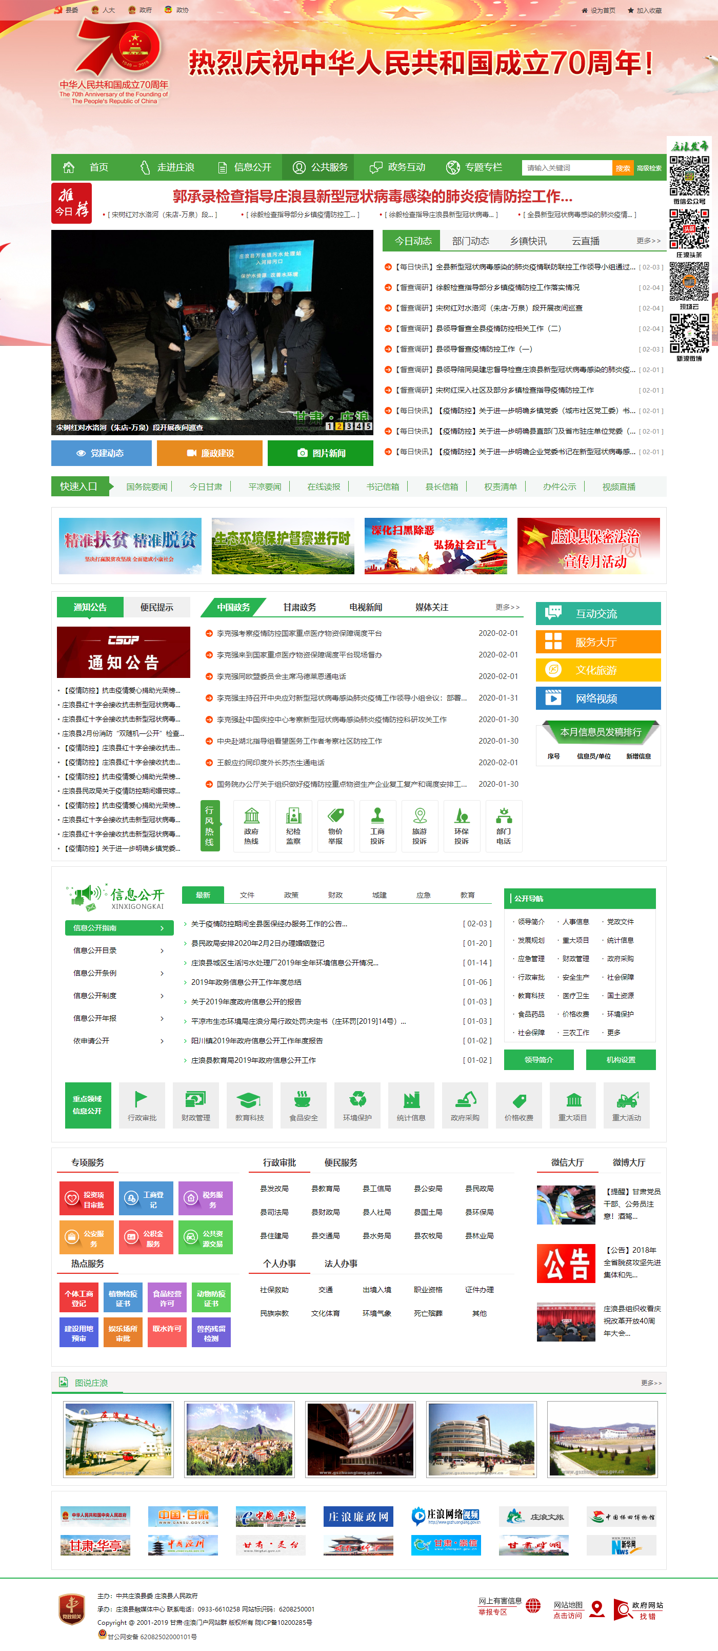Click the 重大活动 truck icon tile
718x1651 pixels.
pyautogui.click(x=626, y=1105)
